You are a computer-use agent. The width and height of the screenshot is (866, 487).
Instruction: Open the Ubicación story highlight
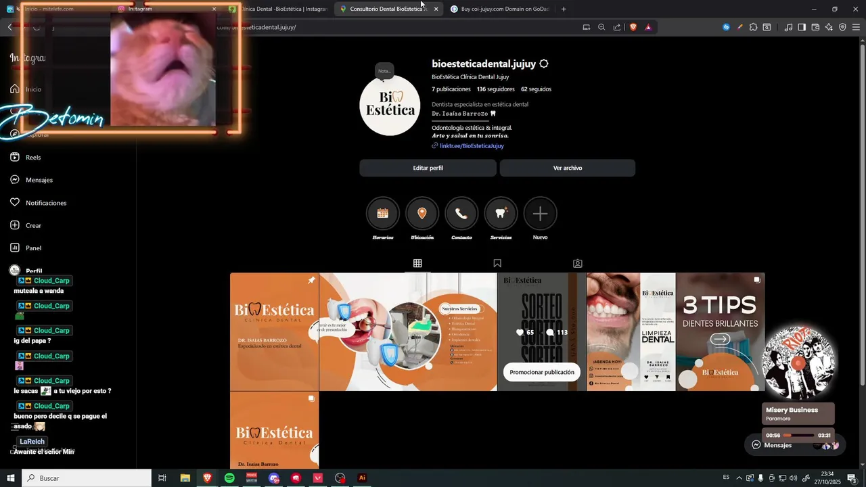click(x=422, y=214)
